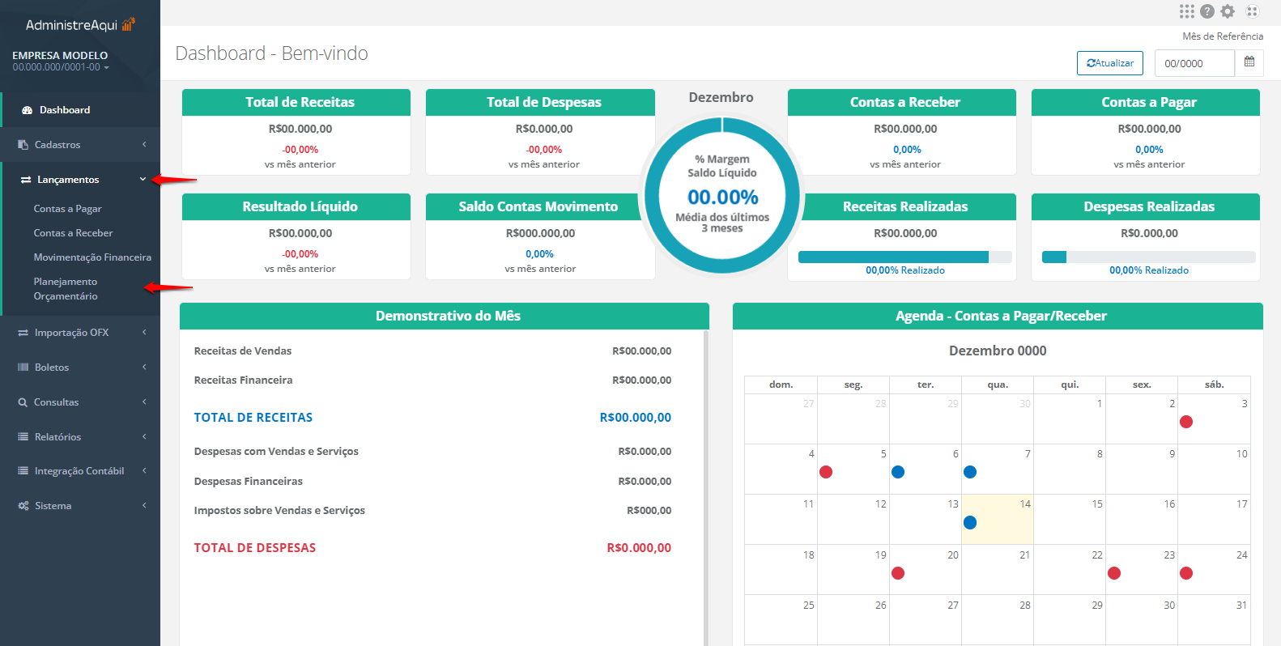Image resolution: width=1281 pixels, height=646 pixels.
Task: Click the help question mark icon
Action: (x=1207, y=11)
